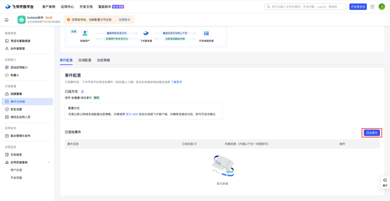Collapse the 应用质量看板 sidebar section
This screenshot has width=390, height=201.
click(49, 162)
